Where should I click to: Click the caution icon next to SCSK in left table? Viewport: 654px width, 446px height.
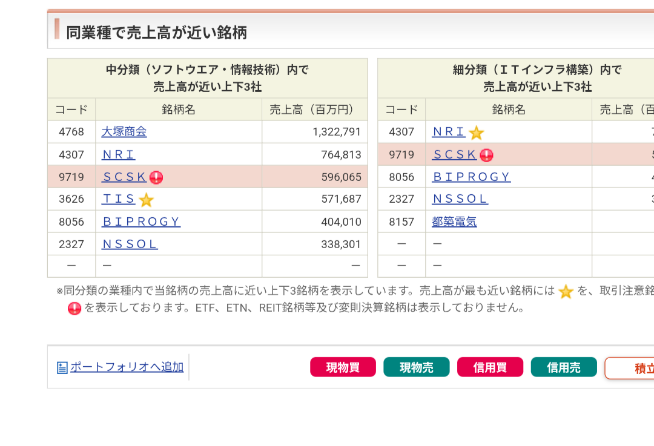(x=156, y=177)
